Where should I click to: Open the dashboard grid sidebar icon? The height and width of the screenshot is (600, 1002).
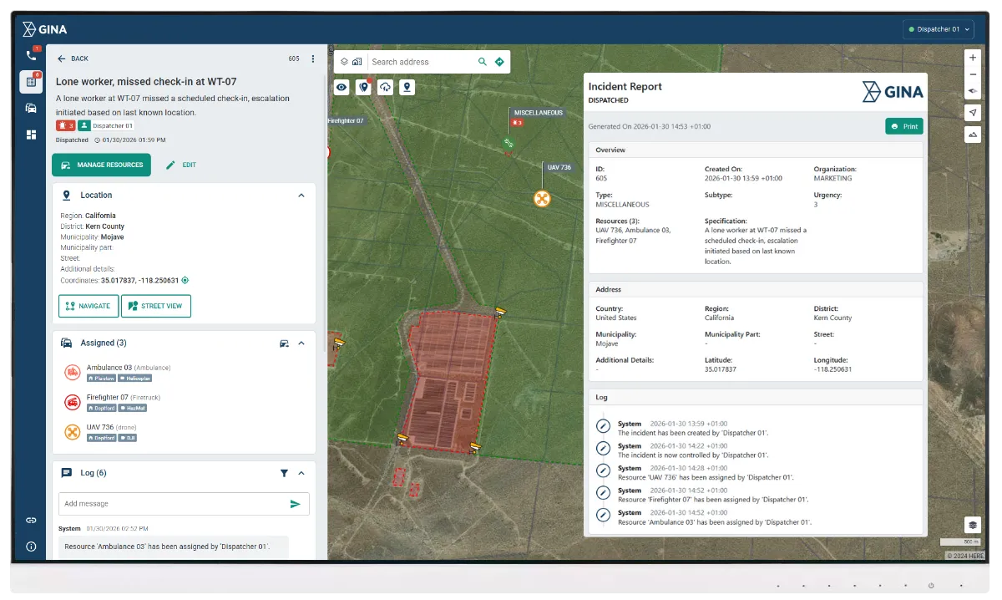(x=31, y=135)
